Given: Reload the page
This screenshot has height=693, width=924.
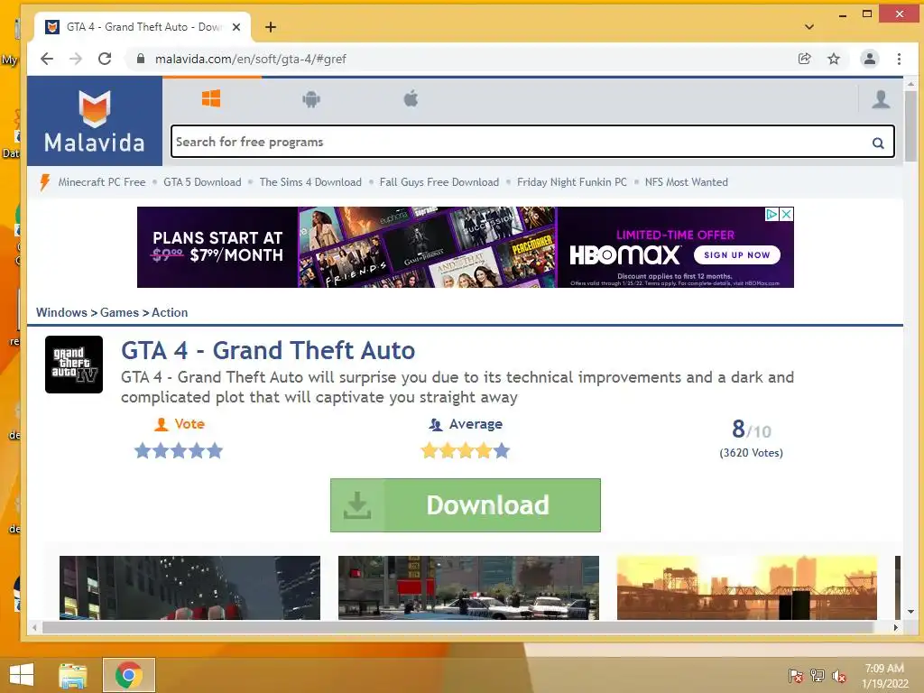Looking at the screenshot, I should click(105, 59).
